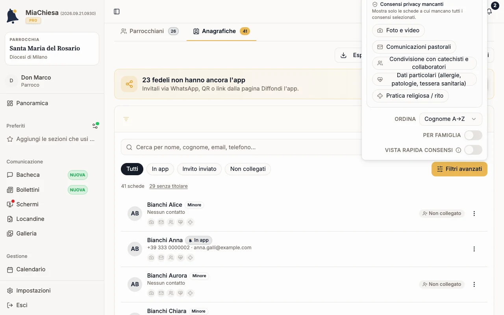The image size is (504, 315).
Task: Click camera consent icon under Bianchi Aurora
Action: [151, 293]
